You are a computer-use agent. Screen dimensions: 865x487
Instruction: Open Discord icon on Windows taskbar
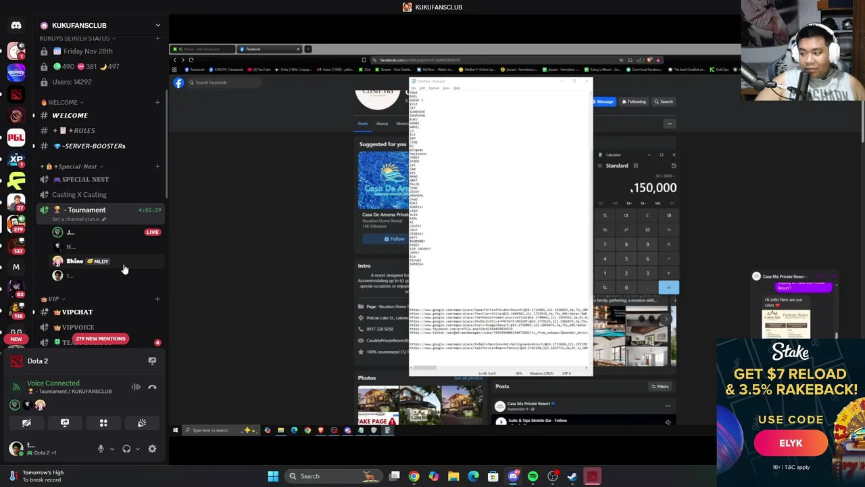click(513, 476)
